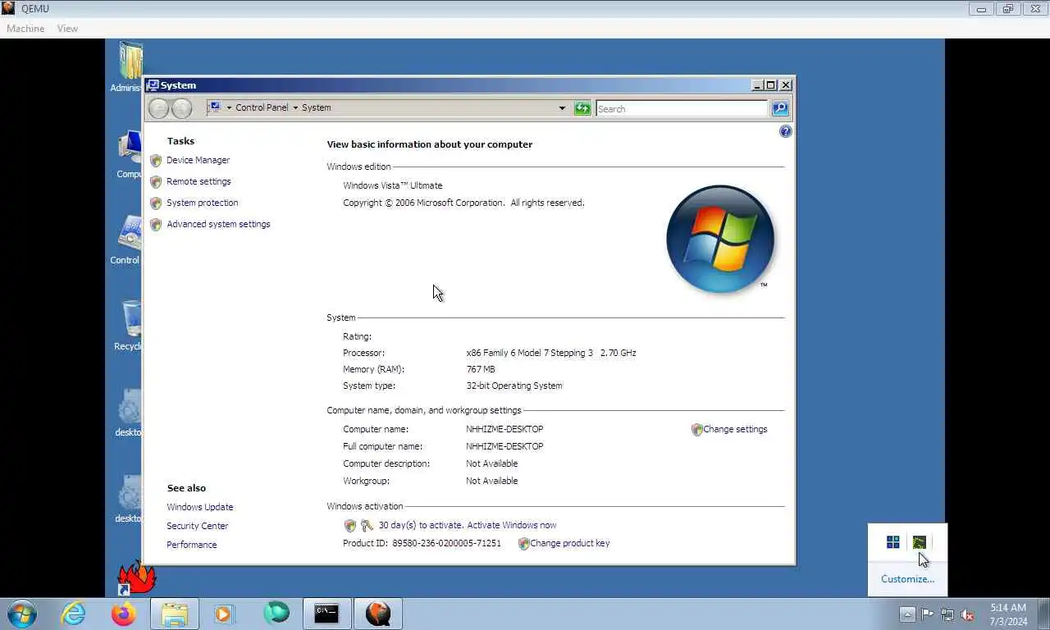
Task: Focus the Search input field
Action: 682,108
